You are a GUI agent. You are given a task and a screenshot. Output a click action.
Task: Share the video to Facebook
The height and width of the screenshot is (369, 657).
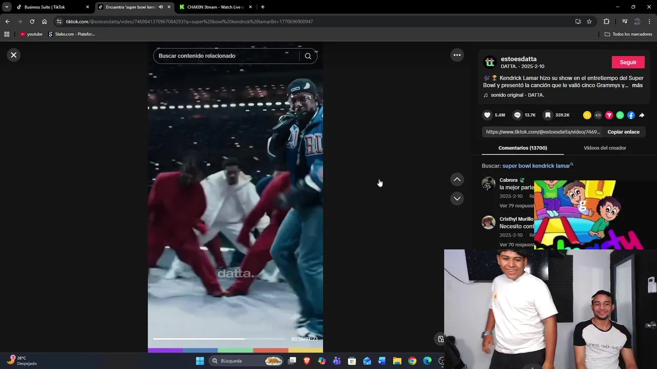click(x=631, y=115)
